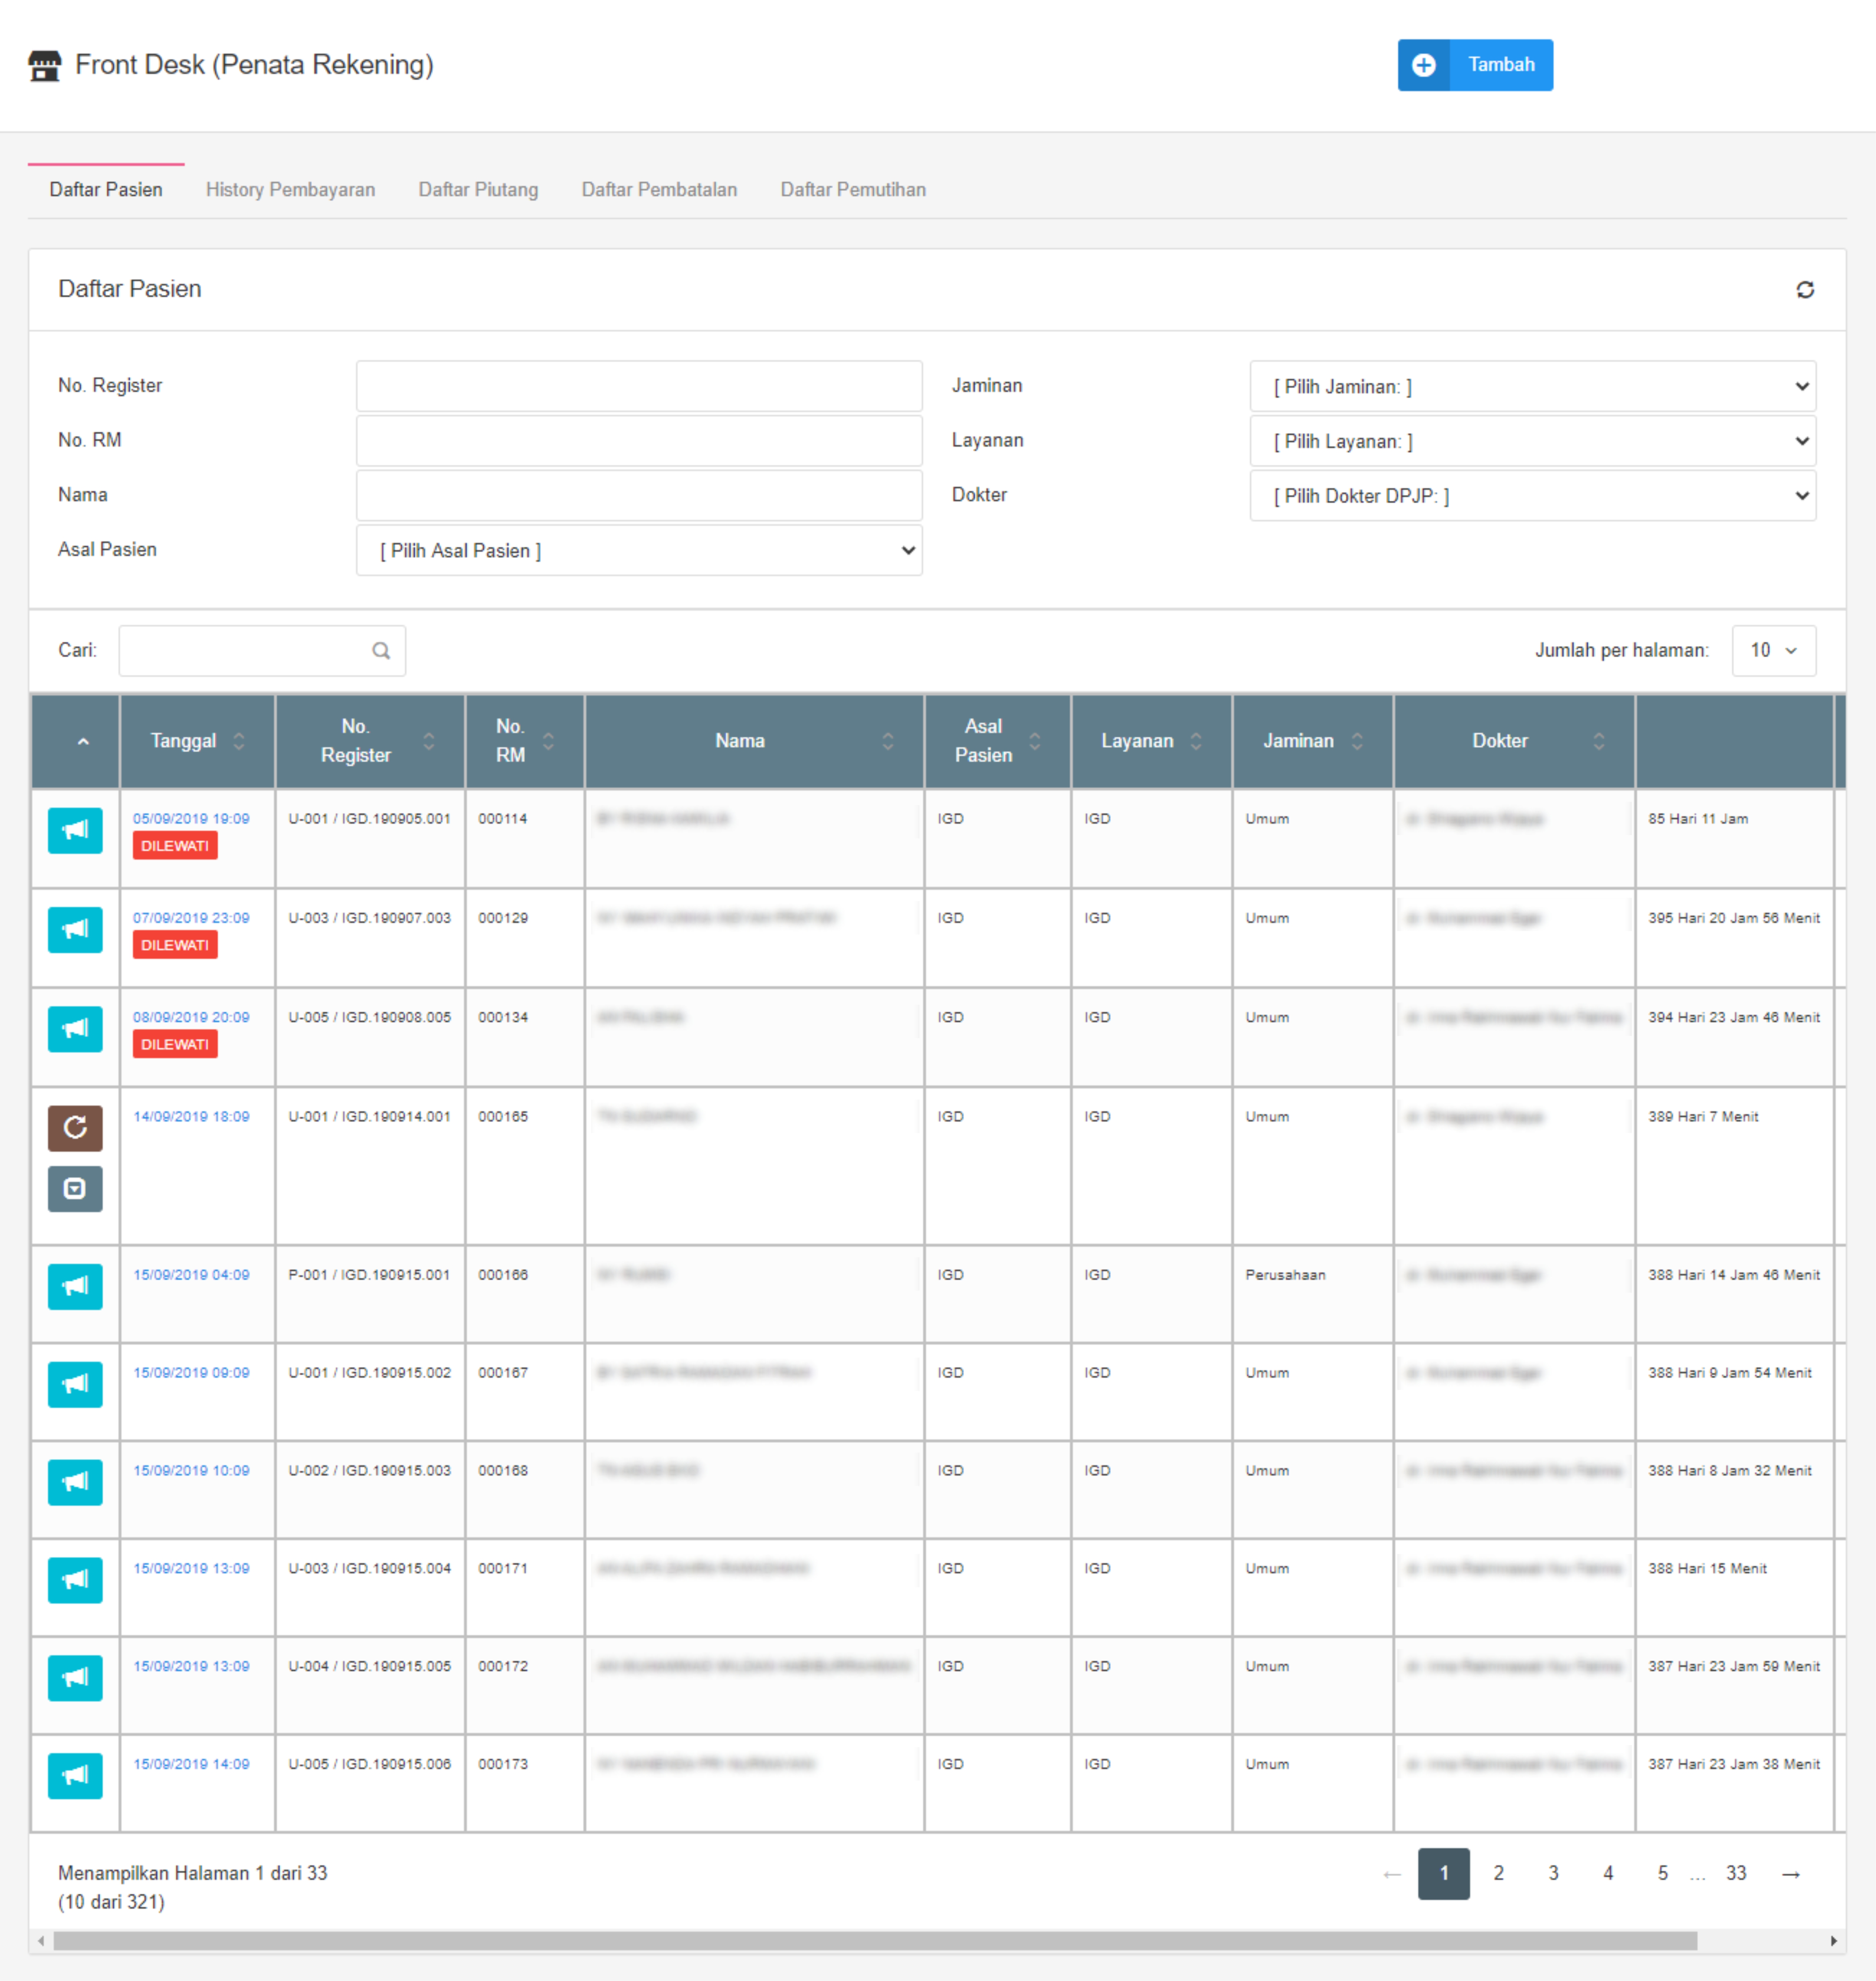Click the megaphone icon for No. RM 000173
Viewport: 1876px width, 1981px height.
75,1775
